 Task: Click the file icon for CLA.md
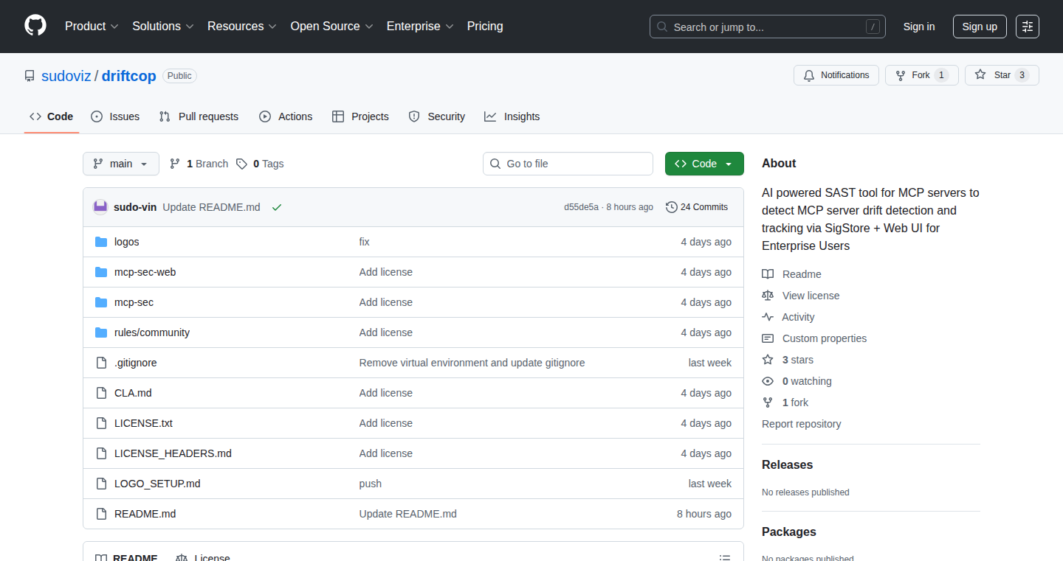[x=101, y=393]
